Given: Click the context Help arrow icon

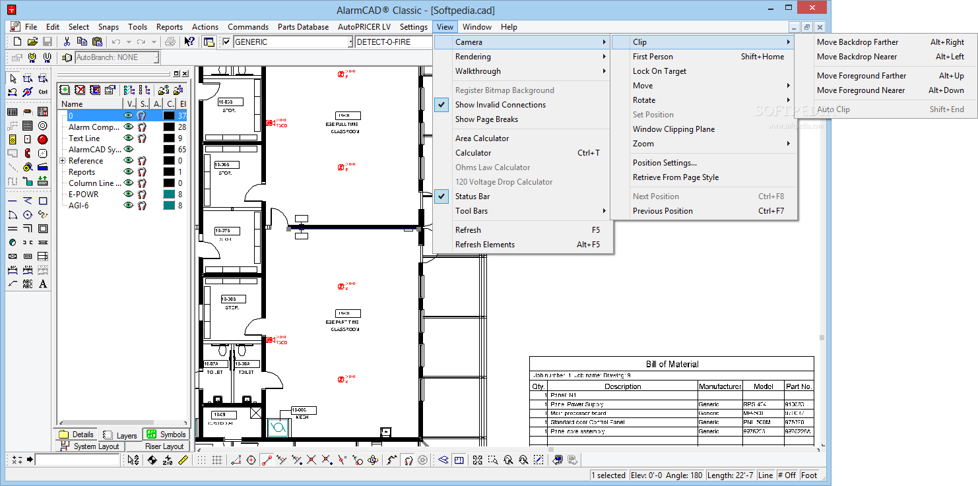Looking at the screenshot, I should coord(189,42).
